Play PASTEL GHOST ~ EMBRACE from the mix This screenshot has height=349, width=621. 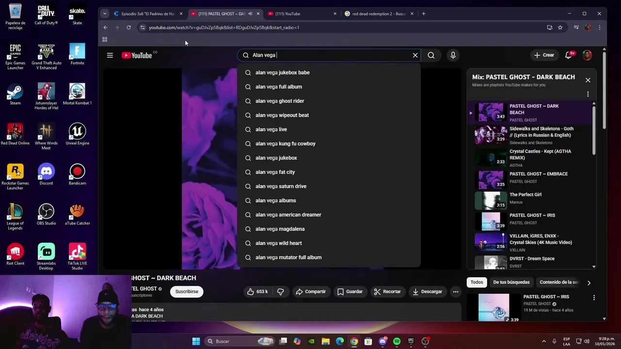(x=530, y=178)
